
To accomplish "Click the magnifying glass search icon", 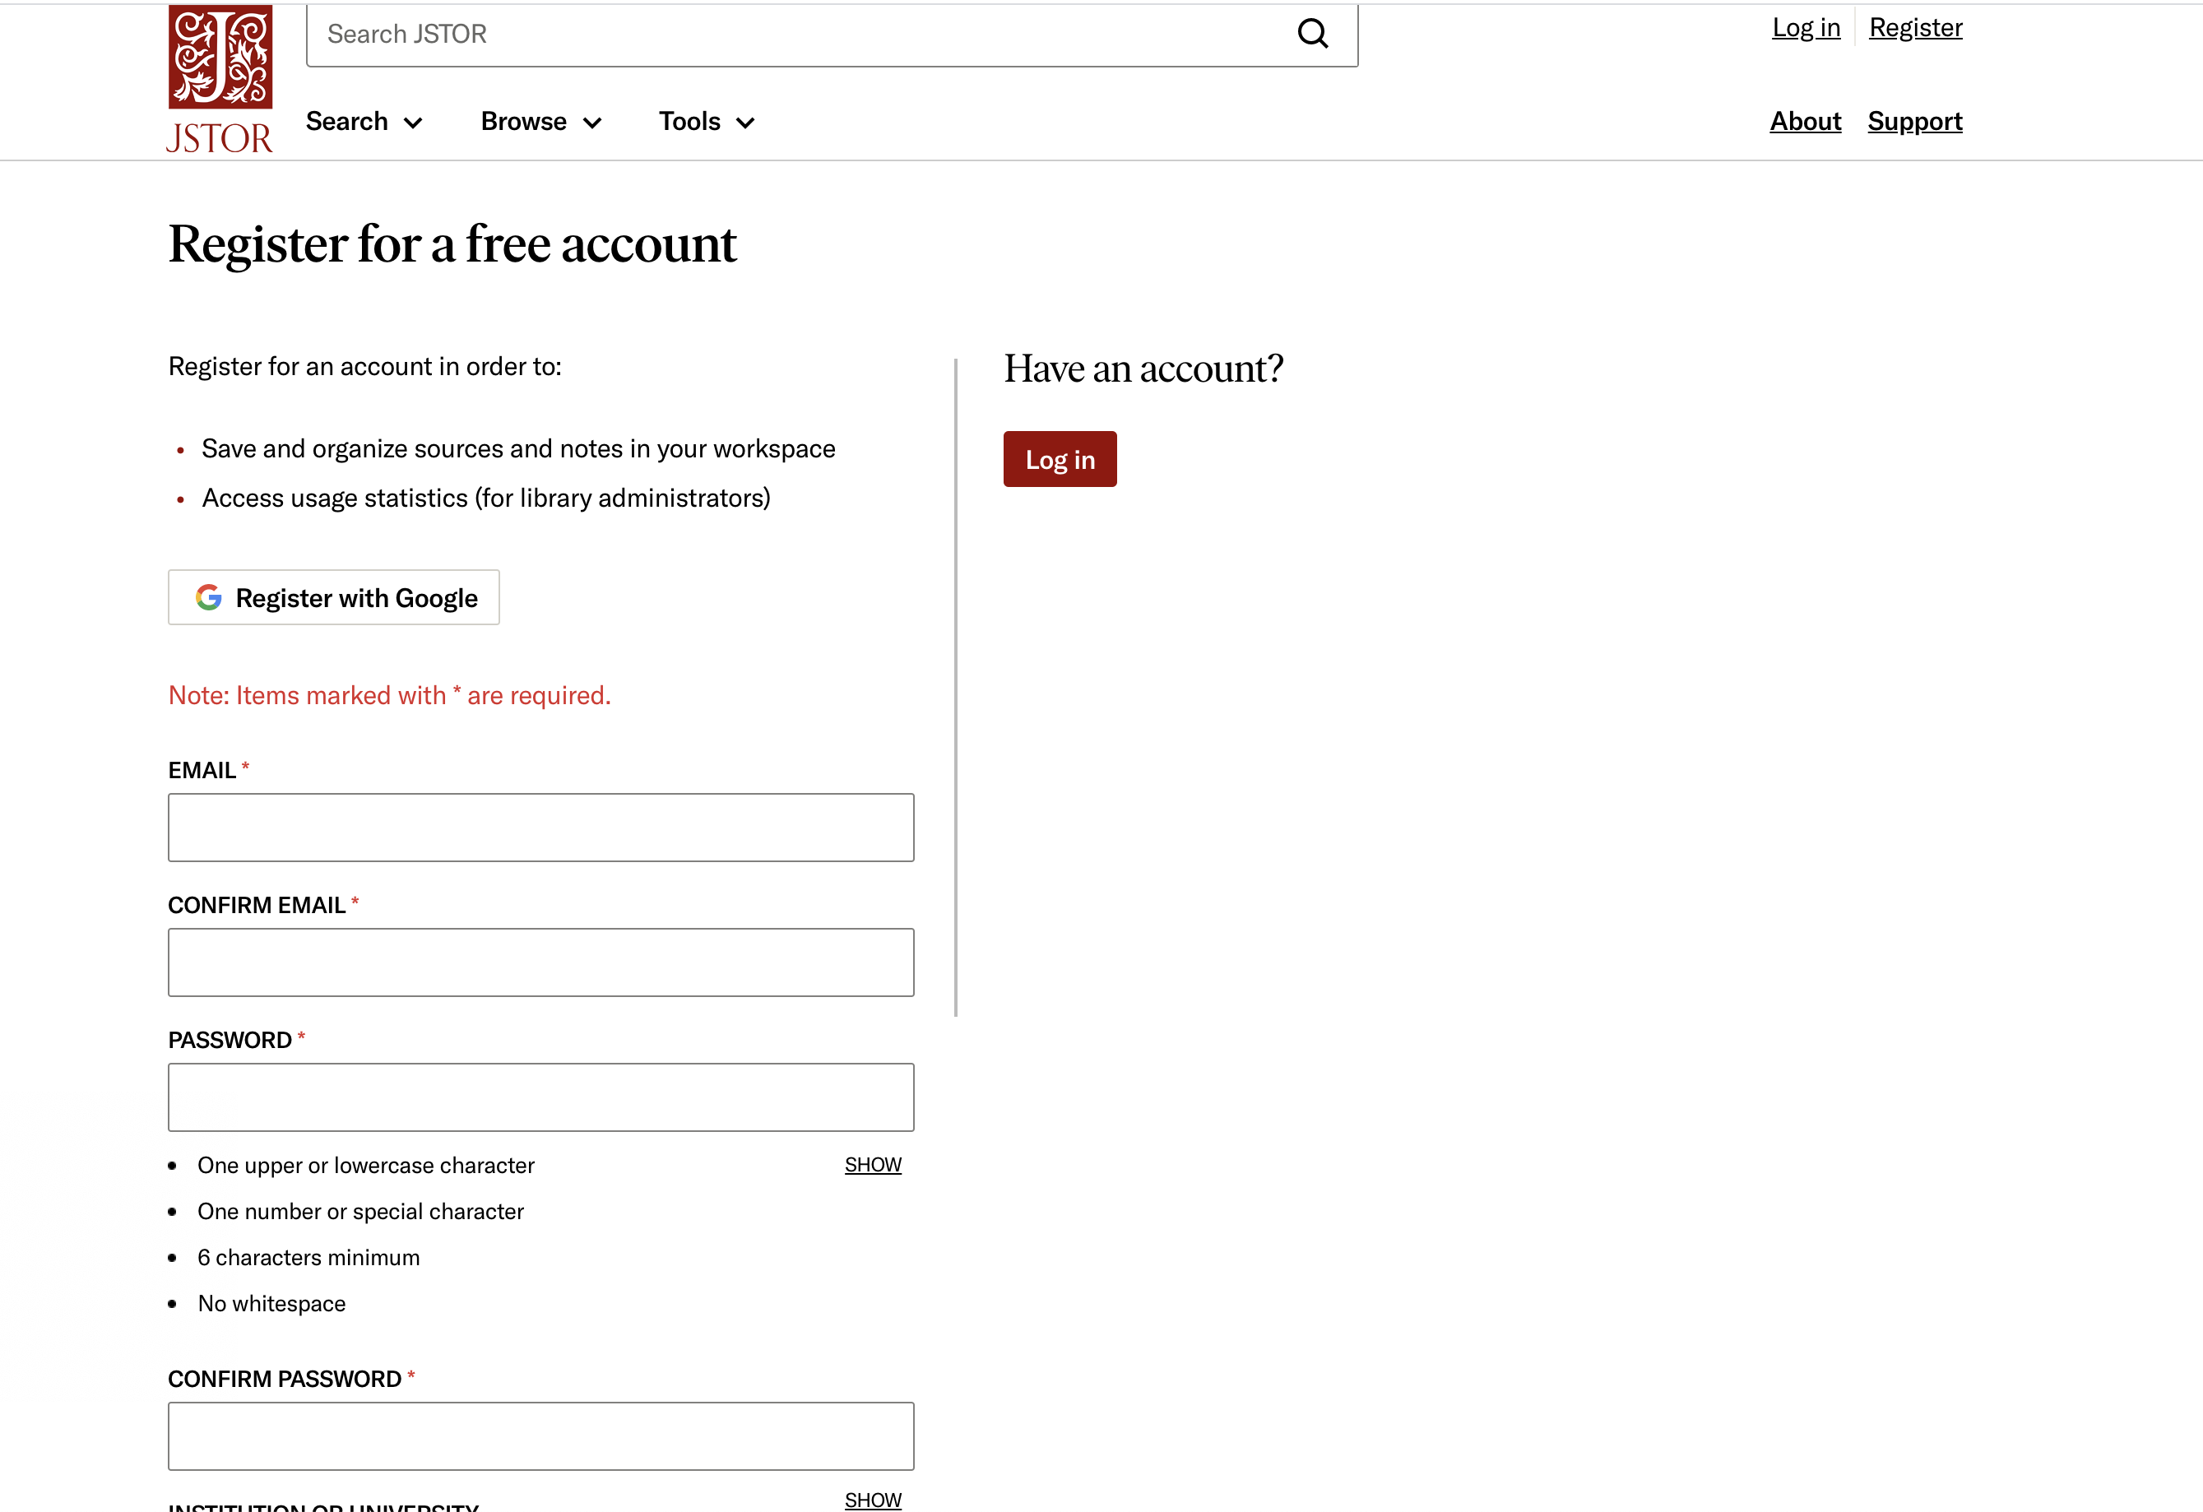I will coord(1313,34).
